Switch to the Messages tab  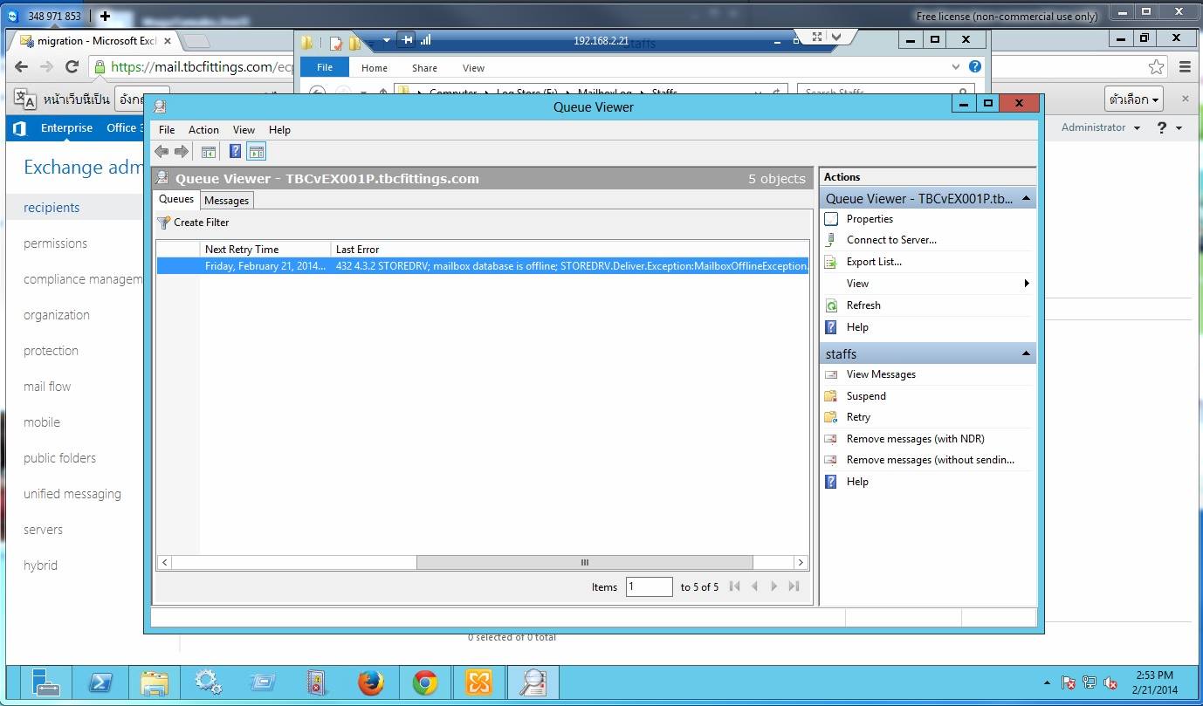[x=226, y=201]
